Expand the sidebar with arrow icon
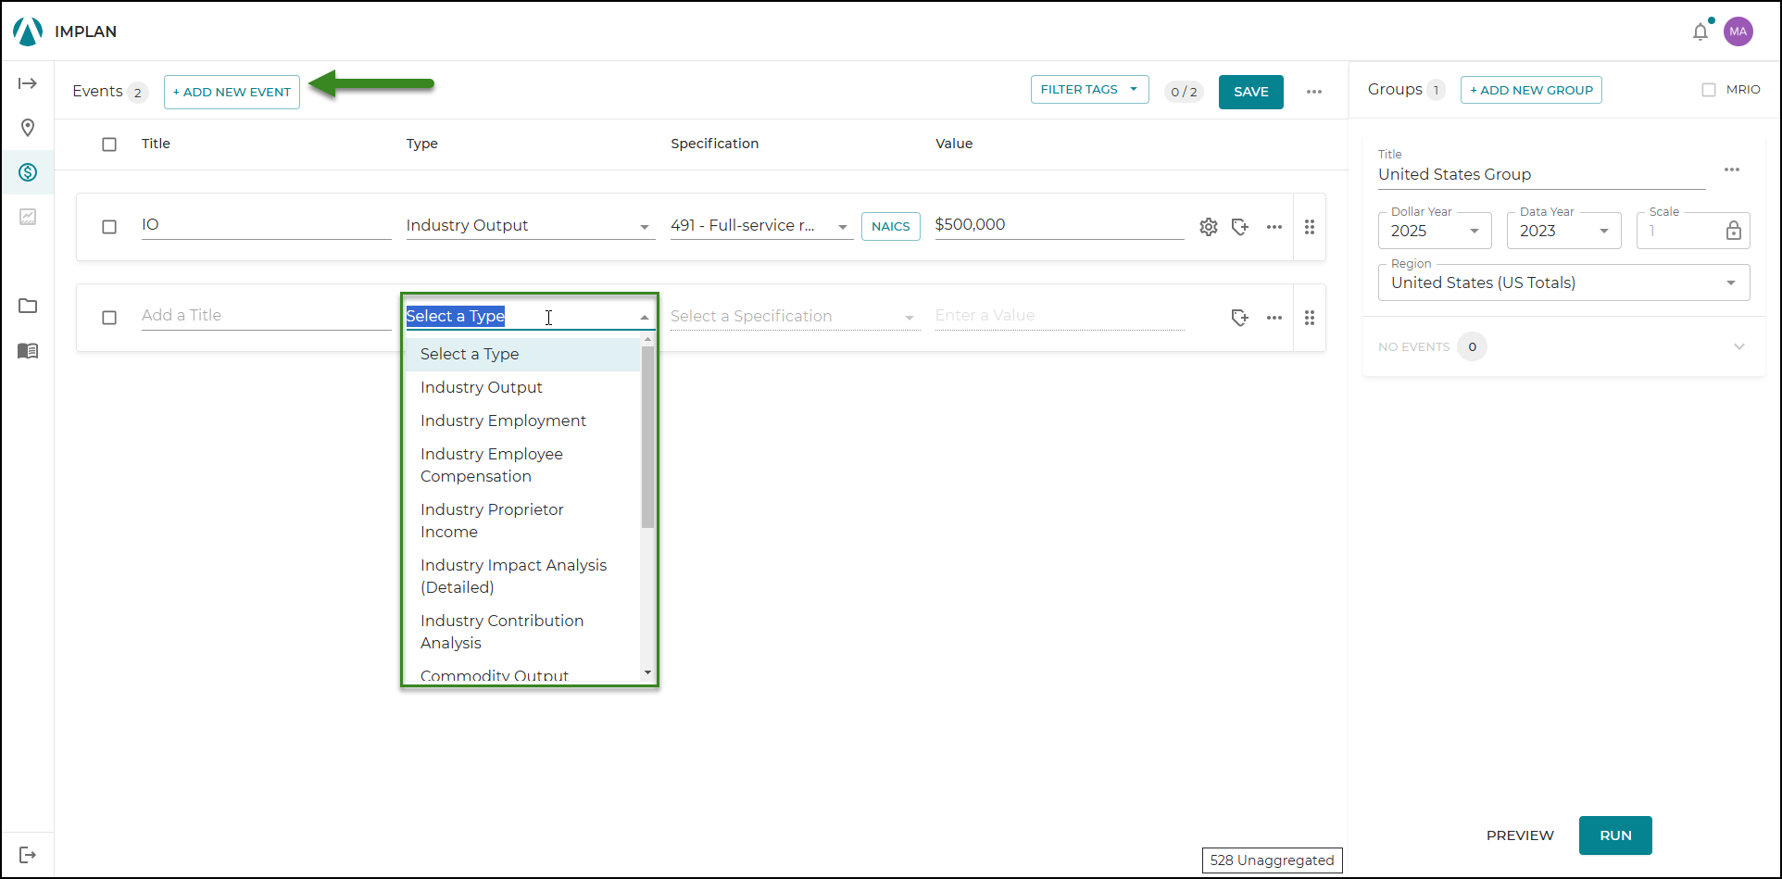 (x=28, y=83)
